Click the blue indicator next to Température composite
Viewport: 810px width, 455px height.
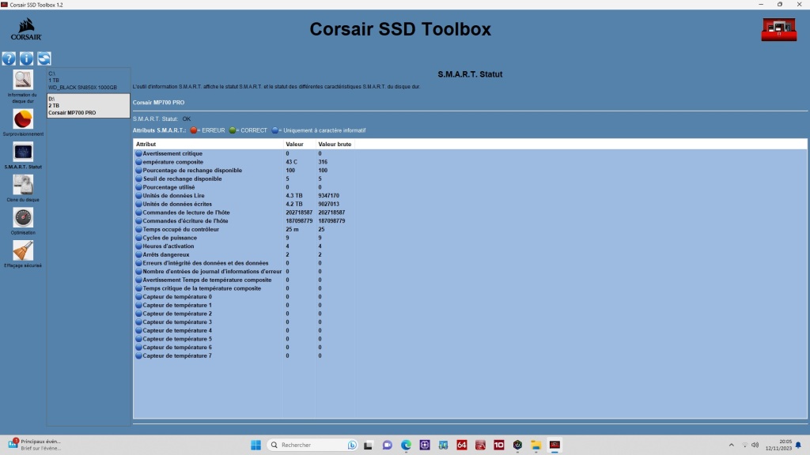click(140, 161)
